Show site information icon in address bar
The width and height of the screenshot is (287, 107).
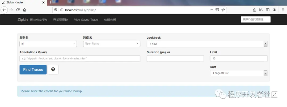click(x=62, y=10)
